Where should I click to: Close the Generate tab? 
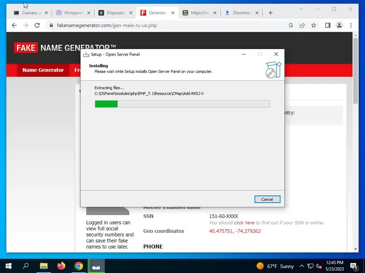click(173, 13)
